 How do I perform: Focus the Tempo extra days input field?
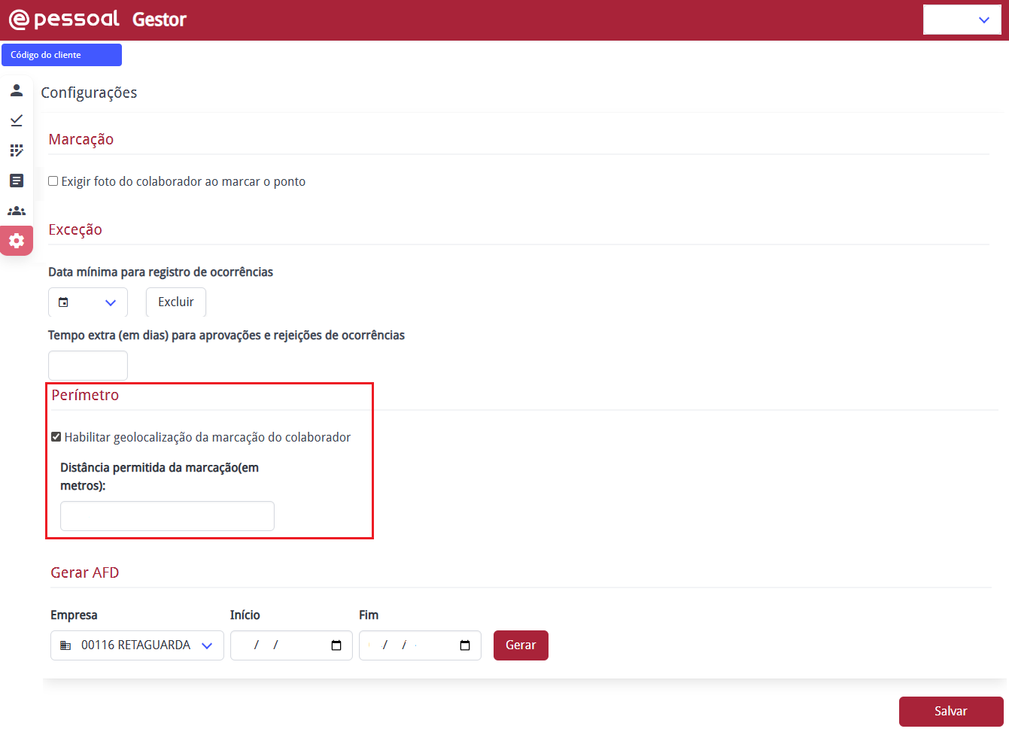pos(88,366)
